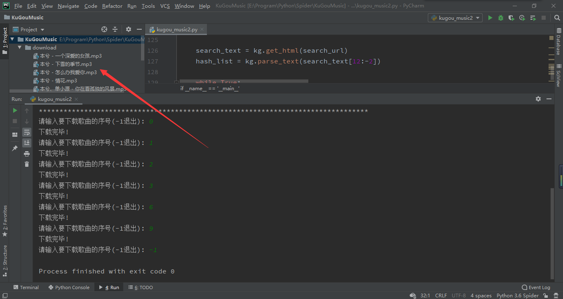Open Run panel settings gear
The width and height of the screenshot is (563, 299).
tap(538, 99)
